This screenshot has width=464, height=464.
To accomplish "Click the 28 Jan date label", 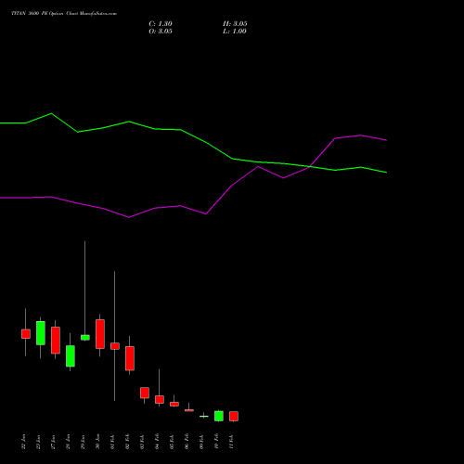I will click(x=69, y=442).
